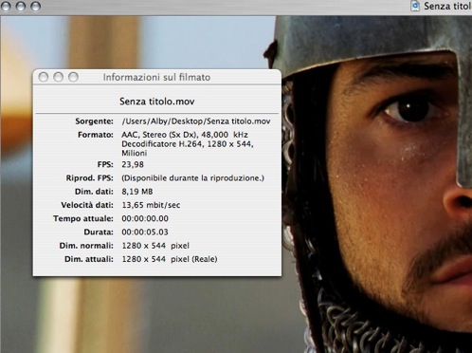Click the Dim. attuali label
Screen dimensions: 472x353
pyautogui.click(x=89, y=259)
